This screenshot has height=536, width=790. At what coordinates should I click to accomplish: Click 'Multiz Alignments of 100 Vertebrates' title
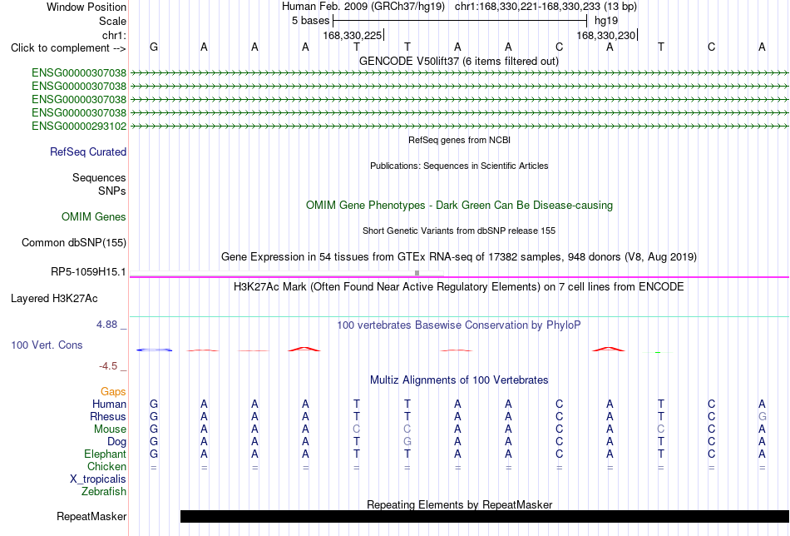[x=459, y=380]
